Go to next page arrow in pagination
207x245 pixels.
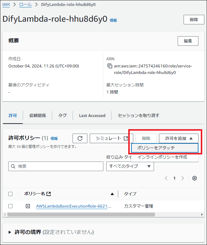183,178
